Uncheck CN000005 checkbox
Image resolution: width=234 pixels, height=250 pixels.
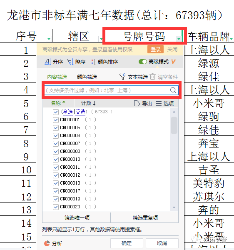click(x=56, y=128)
